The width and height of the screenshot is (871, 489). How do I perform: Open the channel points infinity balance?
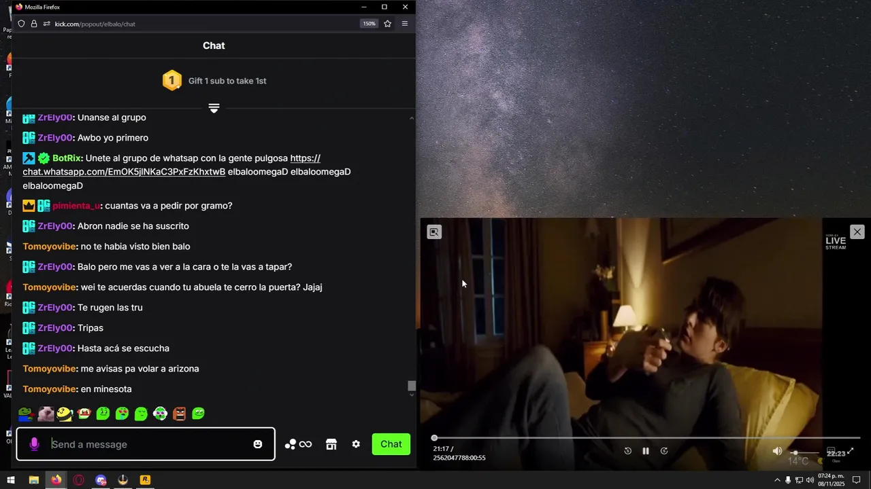pyautogui.click(x=298, y=444)
